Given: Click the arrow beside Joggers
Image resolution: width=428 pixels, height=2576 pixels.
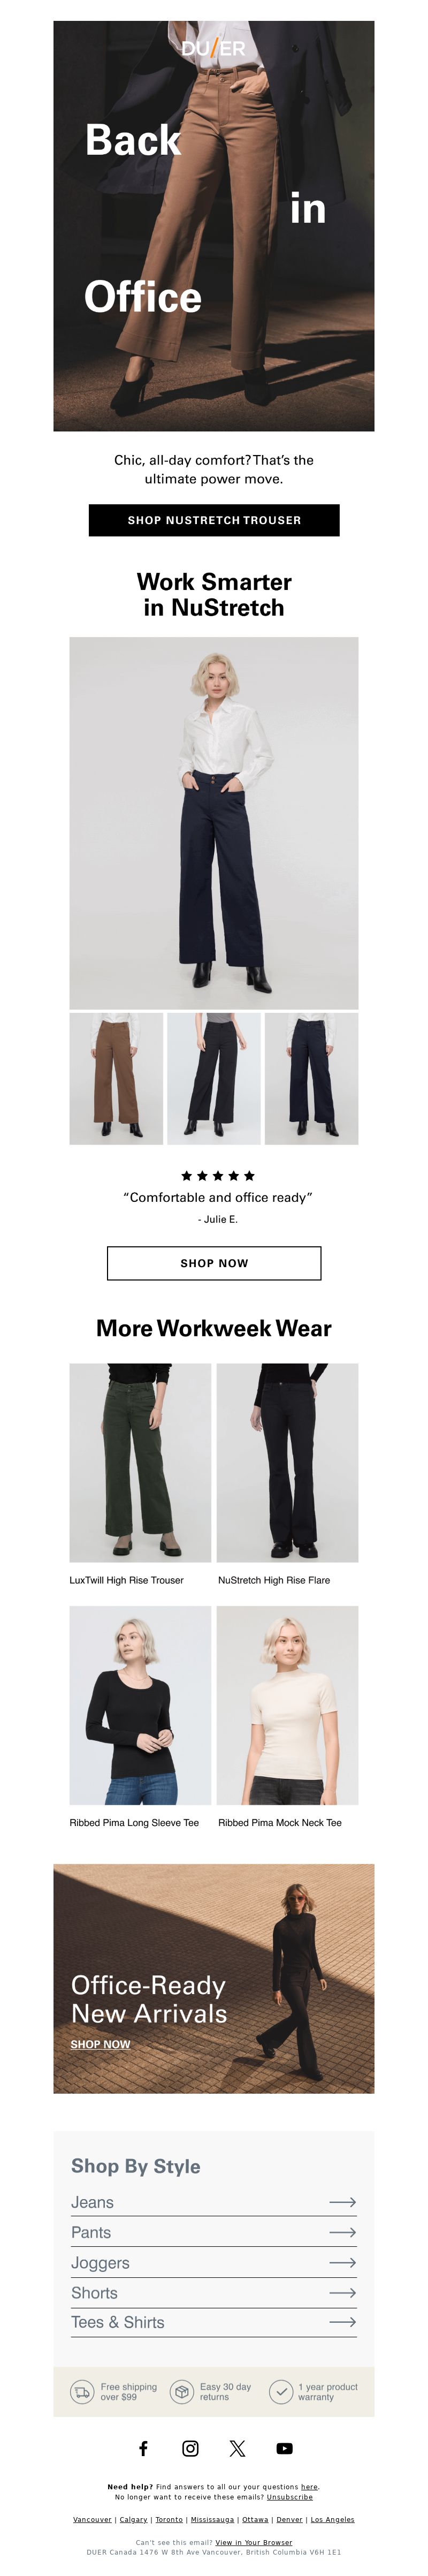Looking at the screenshot, I should pos(342,2262).
